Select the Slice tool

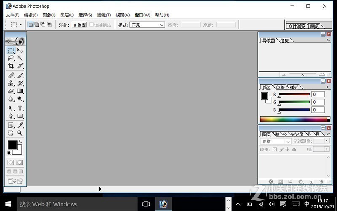pos(20,66)
